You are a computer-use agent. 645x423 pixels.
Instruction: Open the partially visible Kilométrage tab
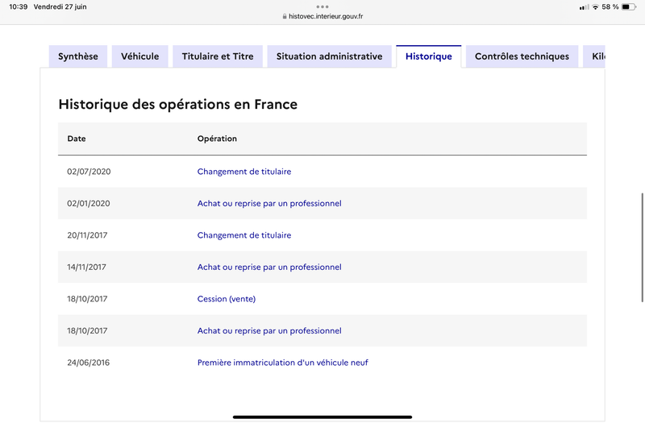coord(594,56)
